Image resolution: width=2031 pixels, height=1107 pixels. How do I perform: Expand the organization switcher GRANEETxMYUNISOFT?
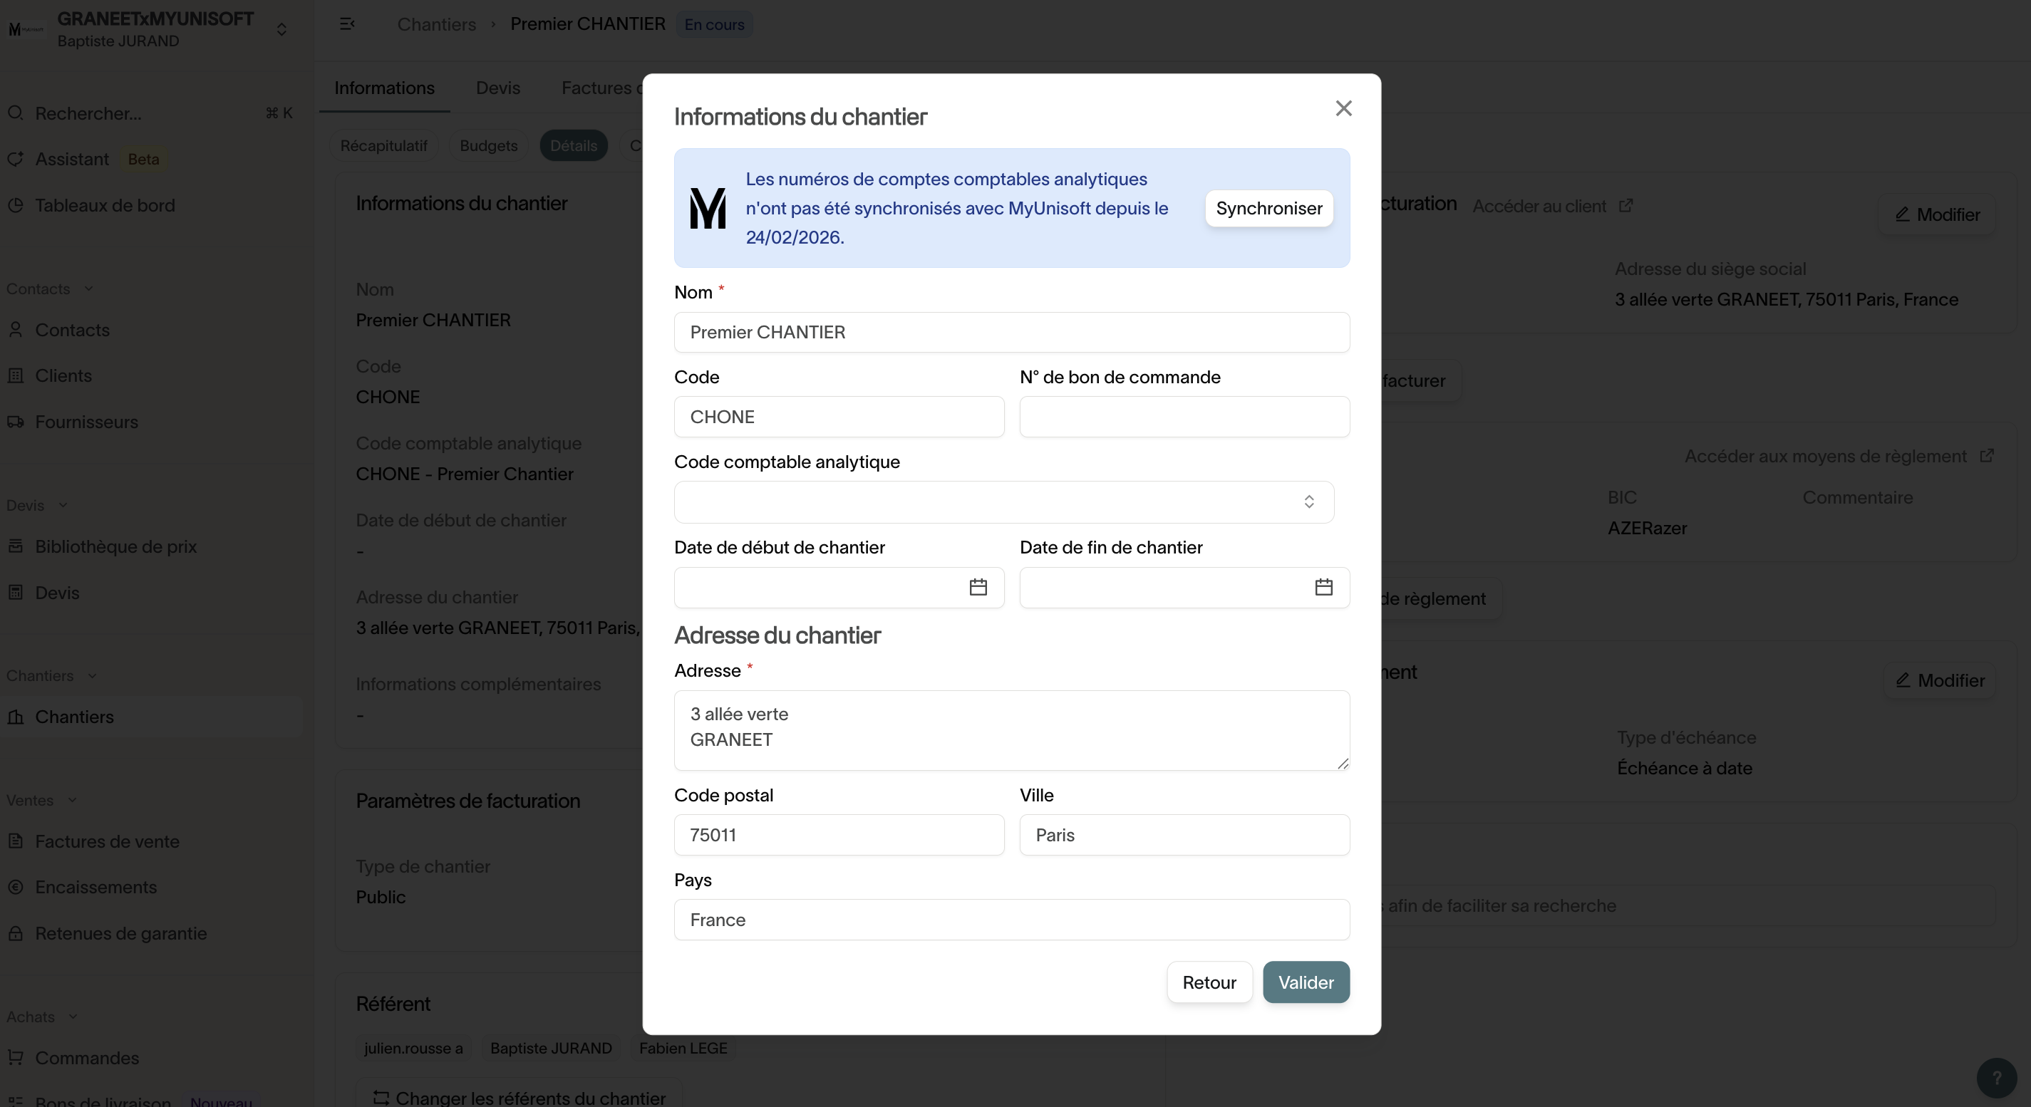click(281, 29)
